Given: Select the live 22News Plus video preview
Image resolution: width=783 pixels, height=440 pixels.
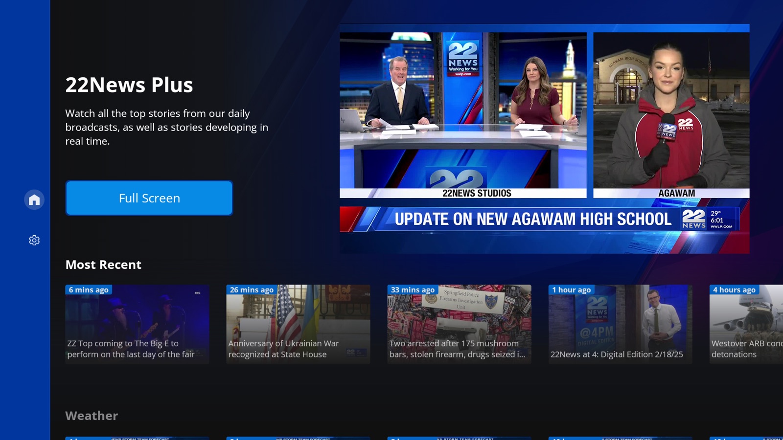Looking at the screenshot, I should pos(544,139).
